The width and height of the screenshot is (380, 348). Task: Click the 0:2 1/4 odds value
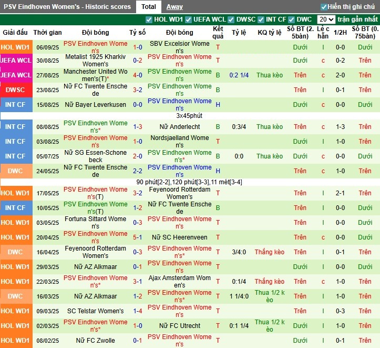239,75
